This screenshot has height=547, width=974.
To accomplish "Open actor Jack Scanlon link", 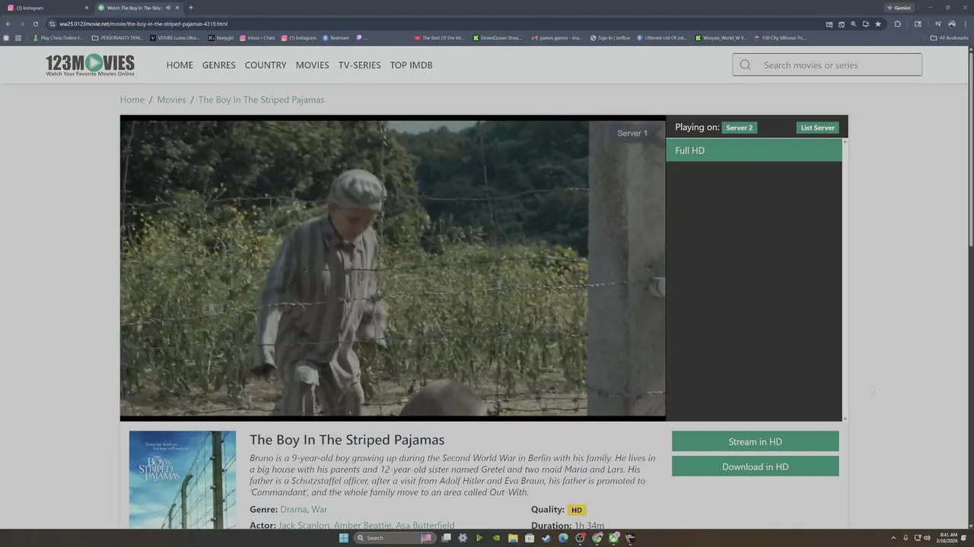I will (304, 525).
